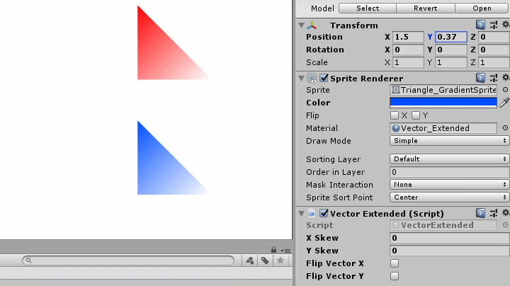Open the Sprite Sort Point dropdown
Screen dimensions: 510x286
pos(450,198)
